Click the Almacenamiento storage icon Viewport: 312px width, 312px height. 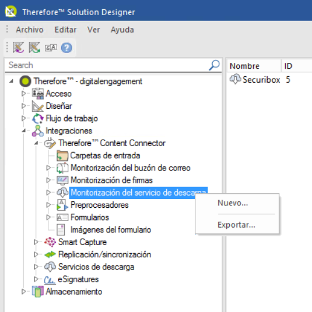click(38, 292)
